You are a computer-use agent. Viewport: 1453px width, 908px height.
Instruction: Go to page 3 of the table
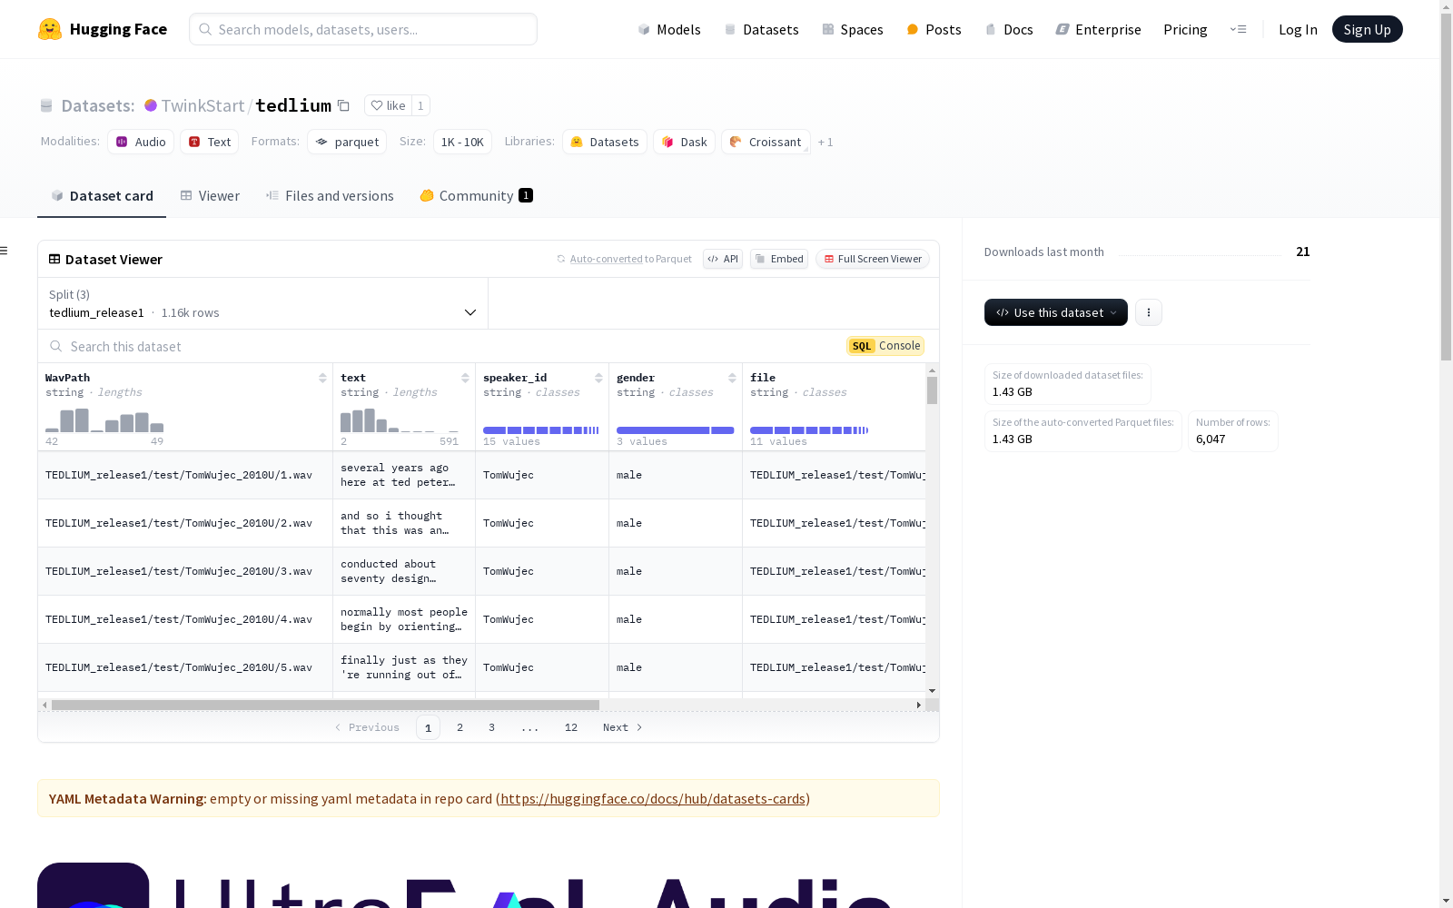pos(491,727)
